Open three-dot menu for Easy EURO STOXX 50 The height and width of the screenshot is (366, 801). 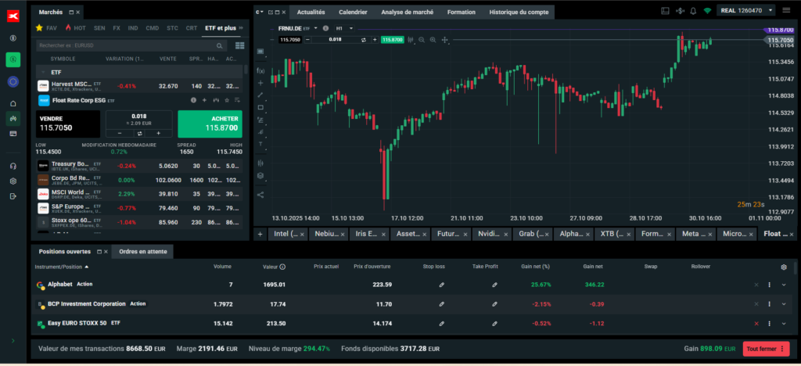[x=770, y=324]
